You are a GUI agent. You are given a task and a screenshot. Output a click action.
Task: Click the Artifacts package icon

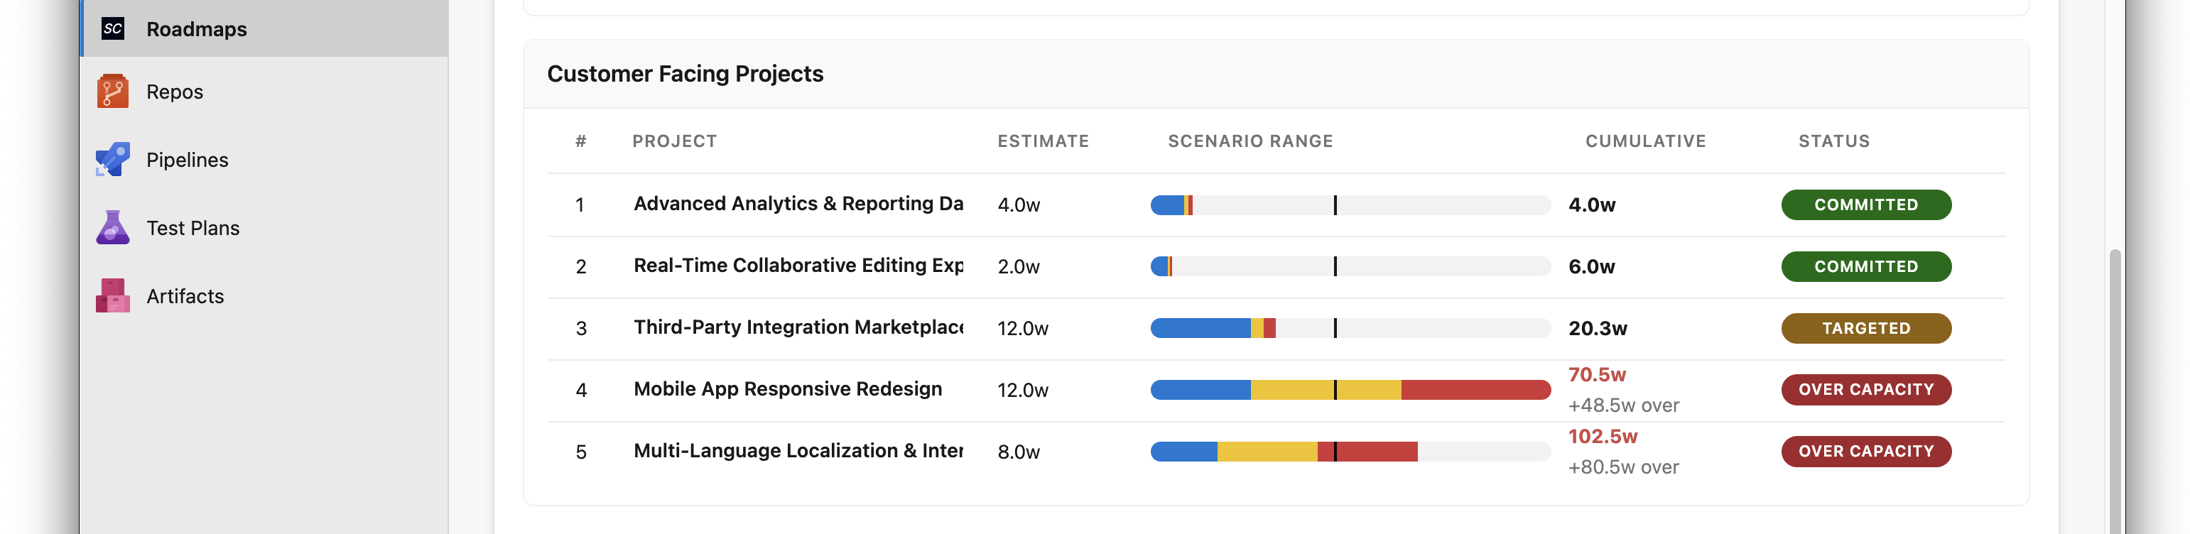[112, 296]
